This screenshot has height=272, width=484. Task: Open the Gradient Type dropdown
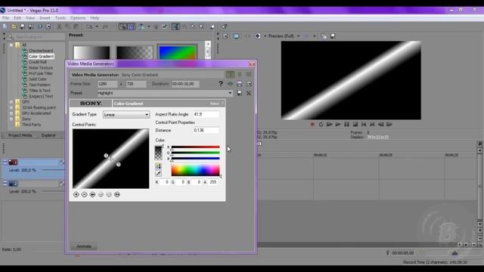[x=126, y=114]
